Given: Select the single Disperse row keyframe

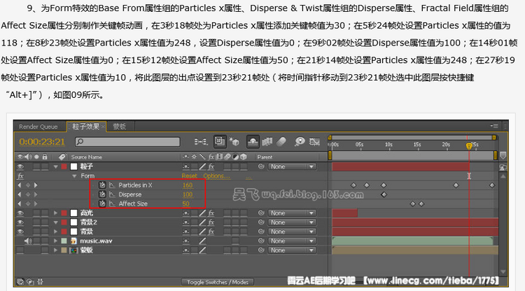Looking at the screenshot, I should 384,194.
